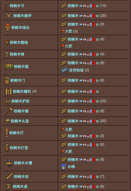
Task: Open the 棕榈木护胫 link
Action: (x=20, y=101)
